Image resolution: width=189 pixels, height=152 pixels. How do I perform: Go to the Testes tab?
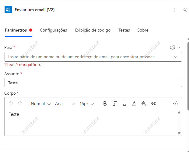point(124,30)
